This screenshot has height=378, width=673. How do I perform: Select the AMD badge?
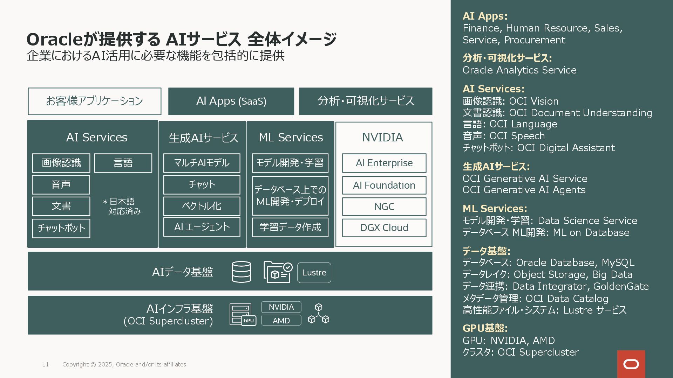click(x=281, y=320)
